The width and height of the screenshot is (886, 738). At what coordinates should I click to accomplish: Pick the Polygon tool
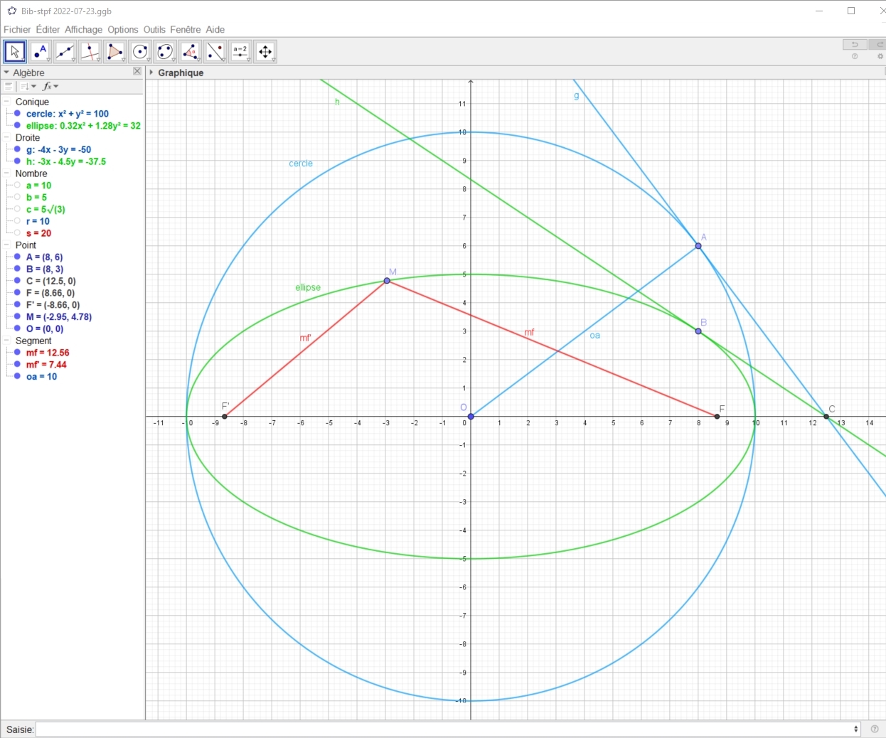coord(114,52)
